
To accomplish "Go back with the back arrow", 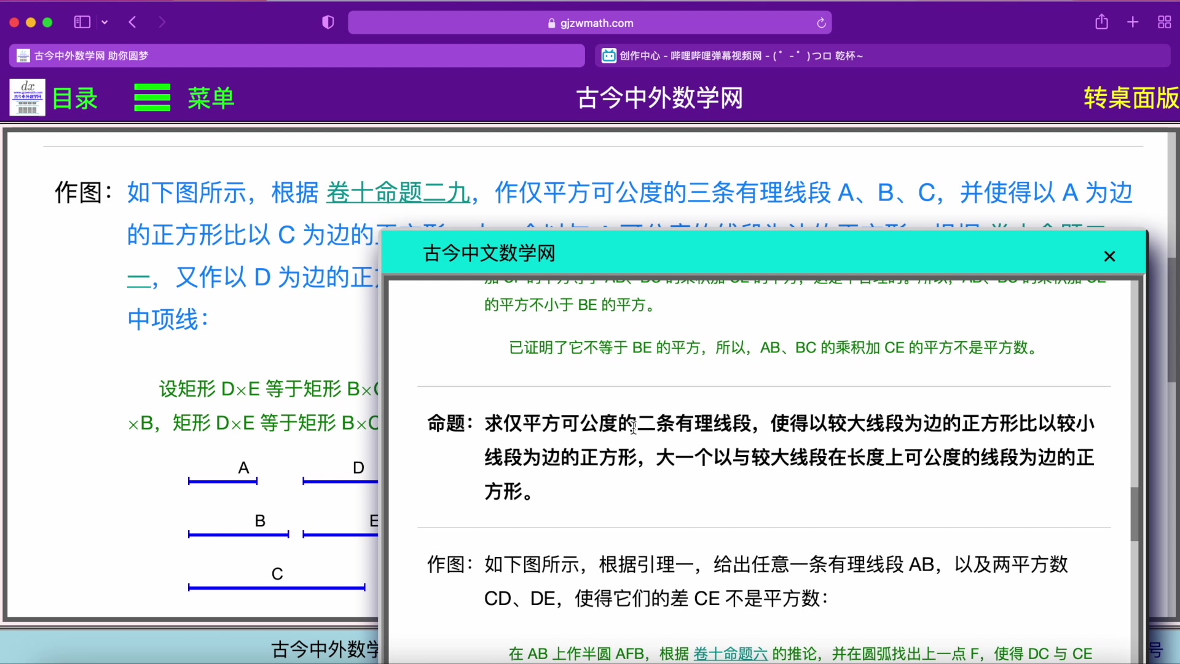I will pos(133,22).
